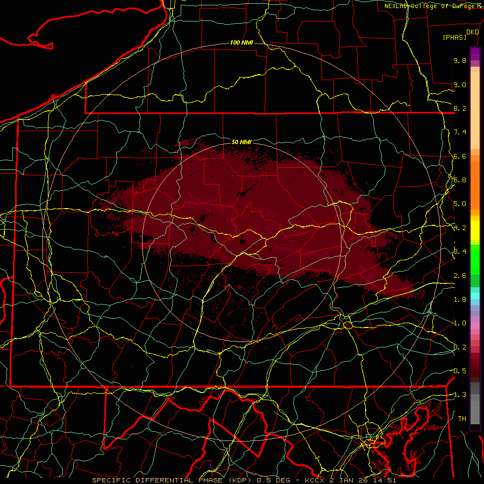Click the 50 NMI range ring label

[241, 142]
